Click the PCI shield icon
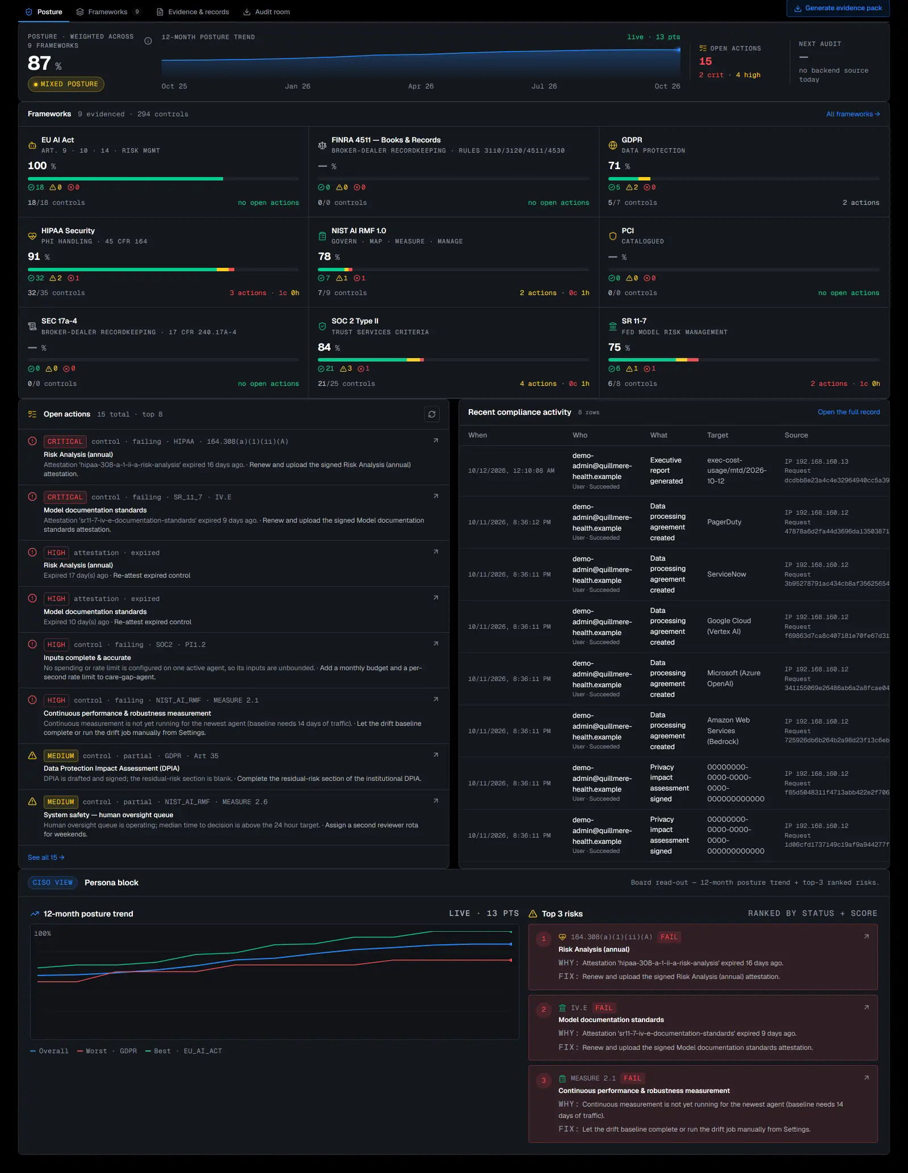This screenshot has height=1173, width=908. [613, 236]
